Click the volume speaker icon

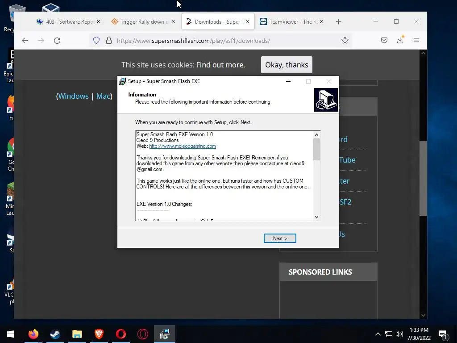(x=399, y=334)
